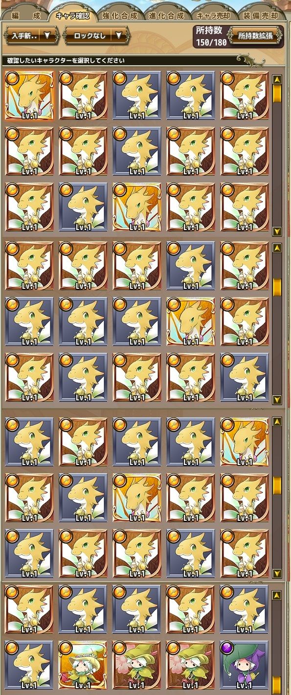The image size is (291, 695).
Task: Click scroll thumb under the topmost up arrow
Action: coord(277,93)
